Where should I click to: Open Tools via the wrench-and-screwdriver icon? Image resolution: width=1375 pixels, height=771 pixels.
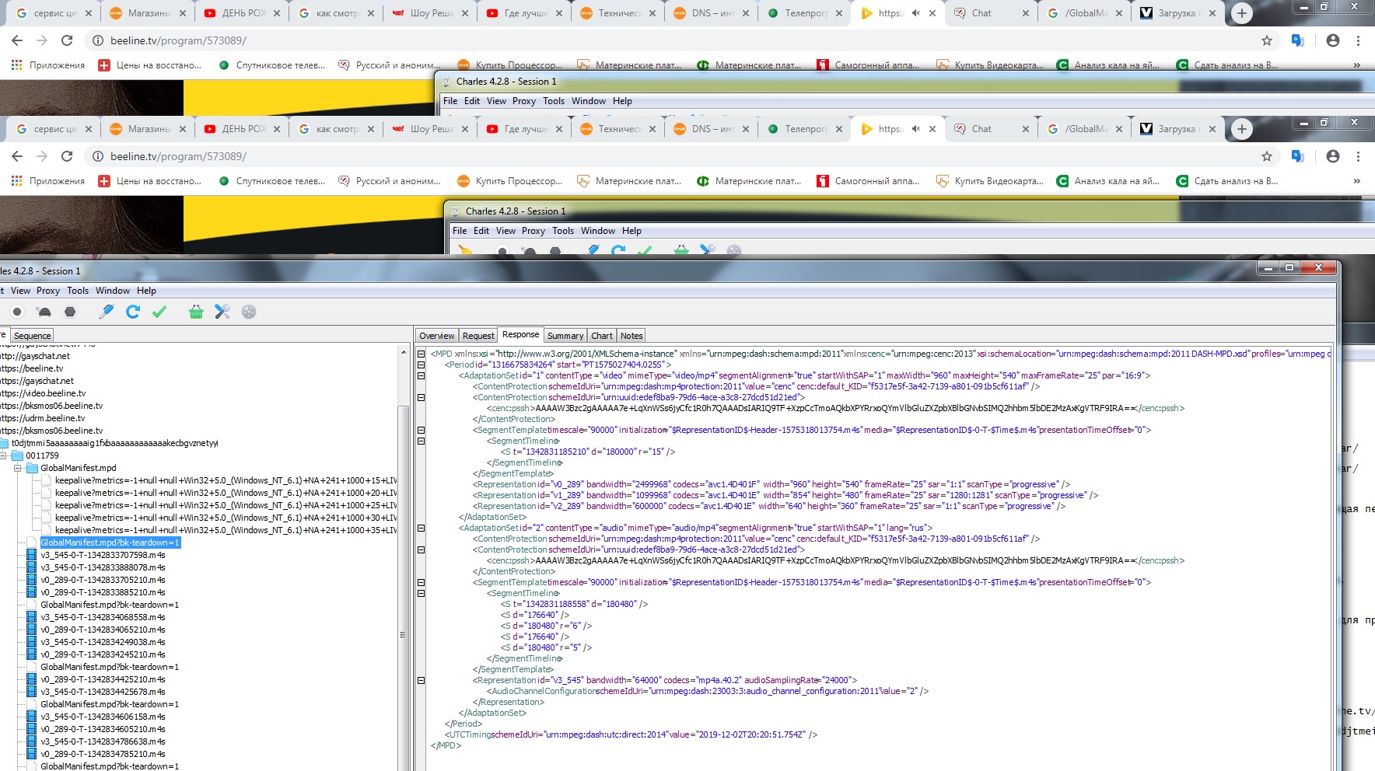(x=222, y=312)
